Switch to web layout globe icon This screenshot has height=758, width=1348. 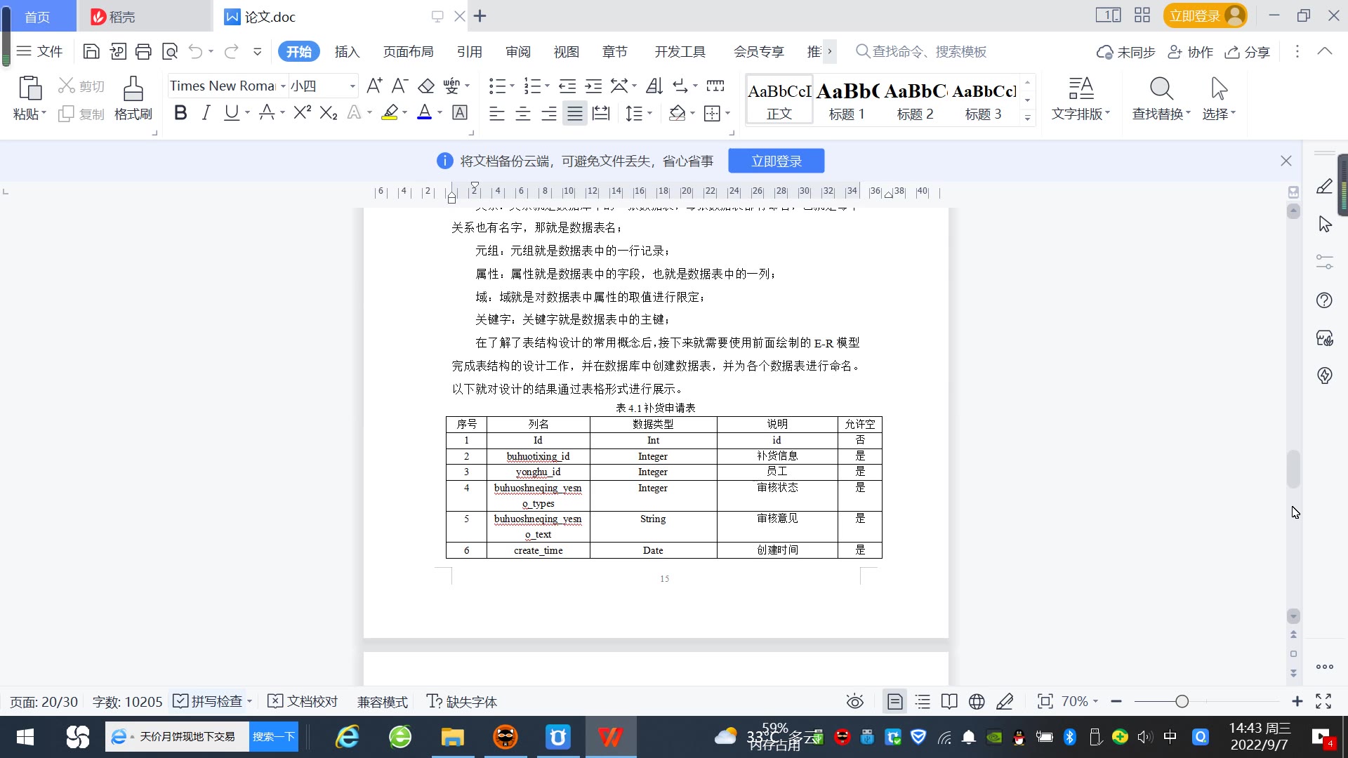point(977,701)
